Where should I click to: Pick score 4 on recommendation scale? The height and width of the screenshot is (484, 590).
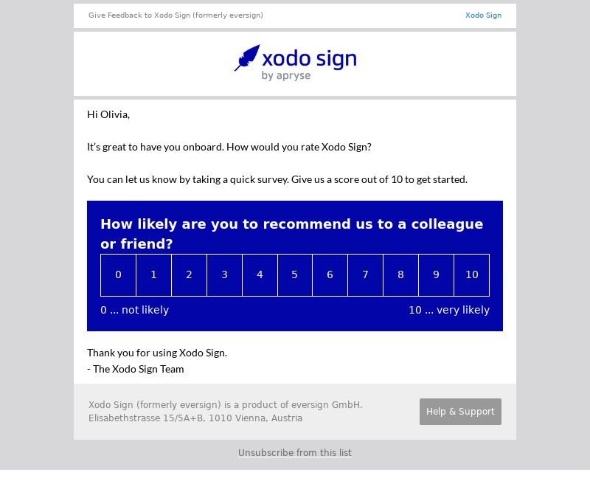(260, 275)
